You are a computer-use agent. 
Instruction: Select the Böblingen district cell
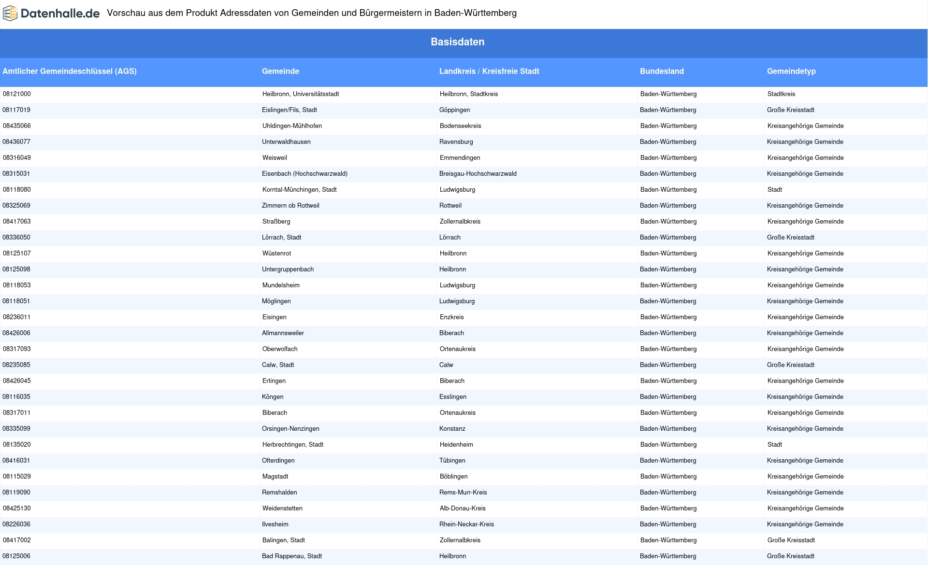pyautogui.click(x=454, y=477)
